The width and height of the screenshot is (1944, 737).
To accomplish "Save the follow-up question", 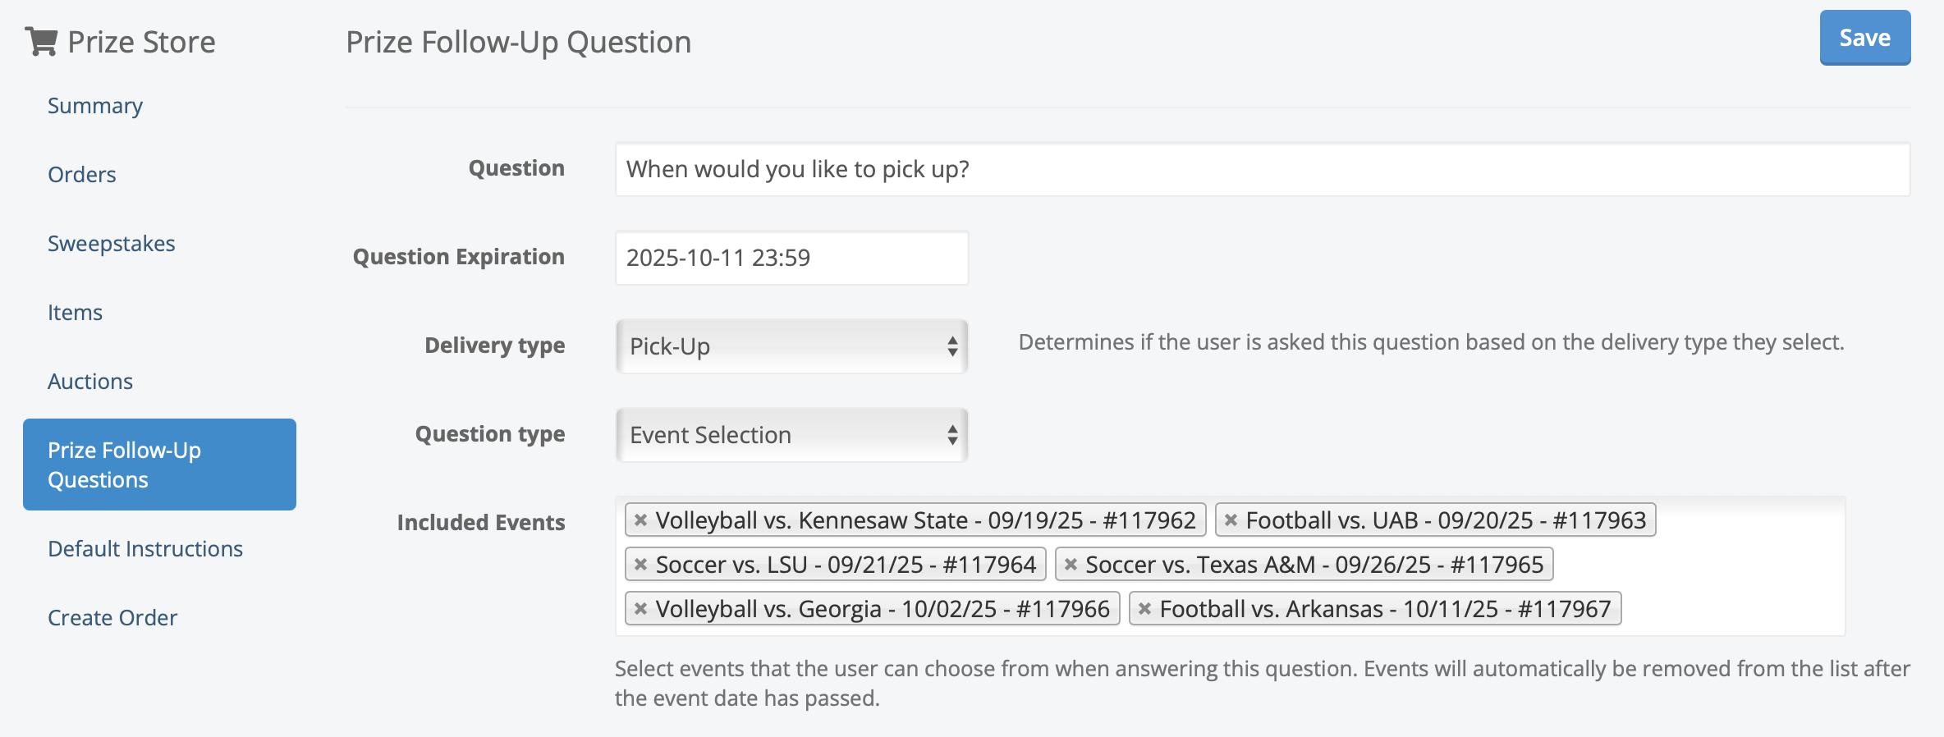I will pos(1864,38).
